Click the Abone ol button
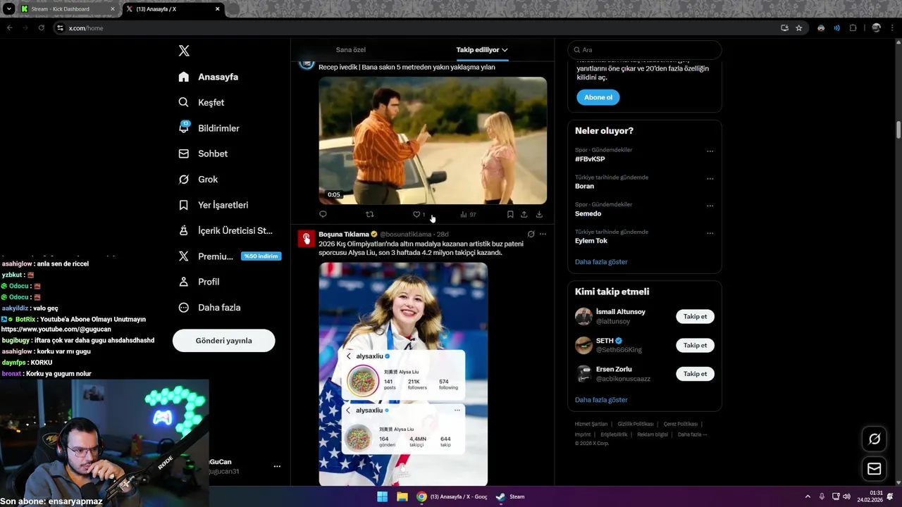The height and width of the screenshot is (507, 902). tap(598, 97)
